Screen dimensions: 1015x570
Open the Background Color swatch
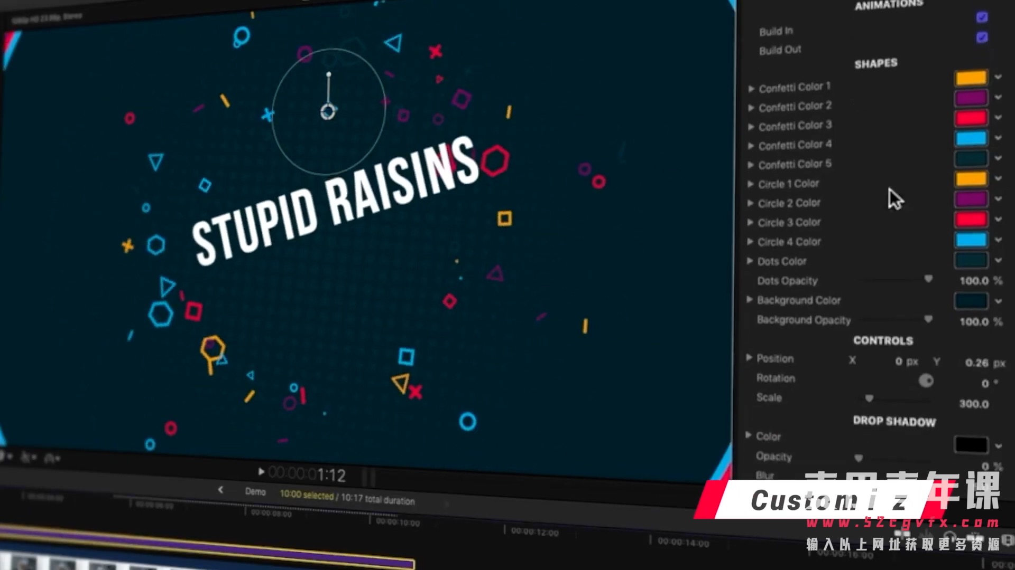tap(971, 301)
